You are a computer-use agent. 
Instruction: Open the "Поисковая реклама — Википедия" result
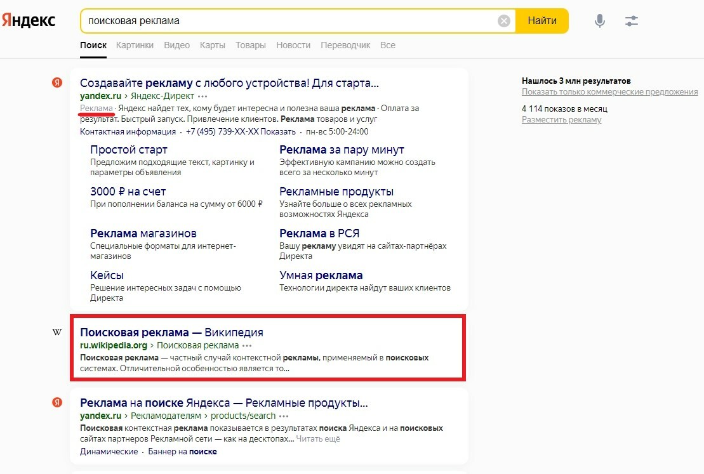tap(171, 332)
